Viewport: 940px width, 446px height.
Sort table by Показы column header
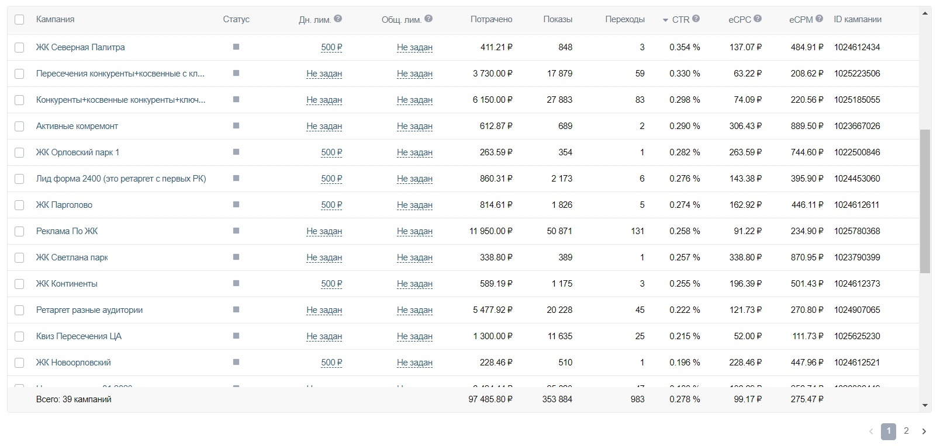coord(558,19)
